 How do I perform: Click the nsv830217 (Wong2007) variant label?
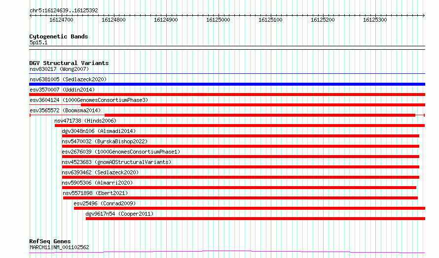(x=59, y=69)
